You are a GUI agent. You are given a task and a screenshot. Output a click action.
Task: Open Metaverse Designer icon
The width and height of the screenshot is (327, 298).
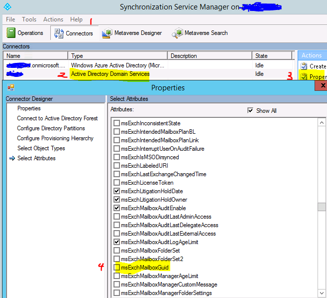coord(107,33)
